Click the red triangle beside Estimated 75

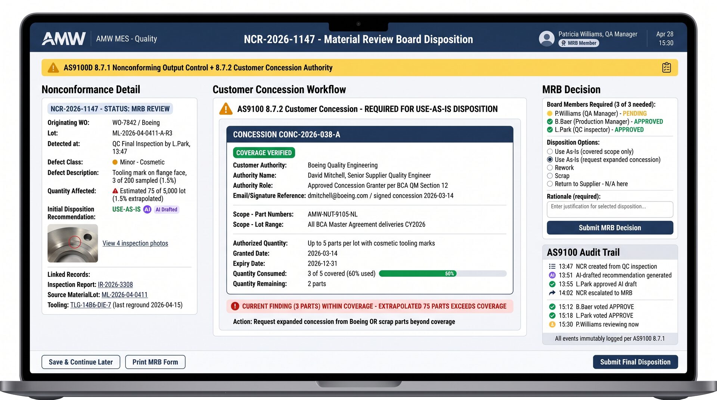click(115, 191)
